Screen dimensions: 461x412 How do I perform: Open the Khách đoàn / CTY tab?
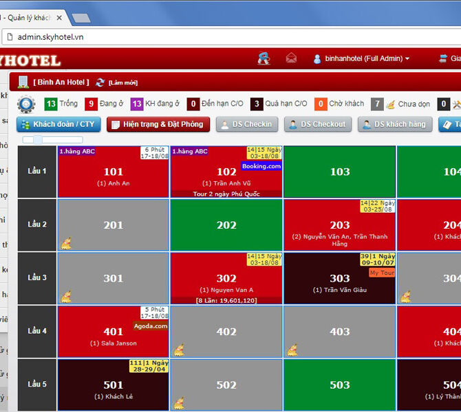point(58,124)
